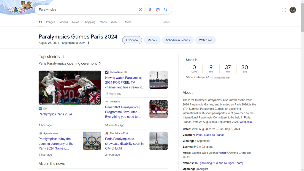Select the Overview chip
Screen dimensions: 304x171
(132, 40)
